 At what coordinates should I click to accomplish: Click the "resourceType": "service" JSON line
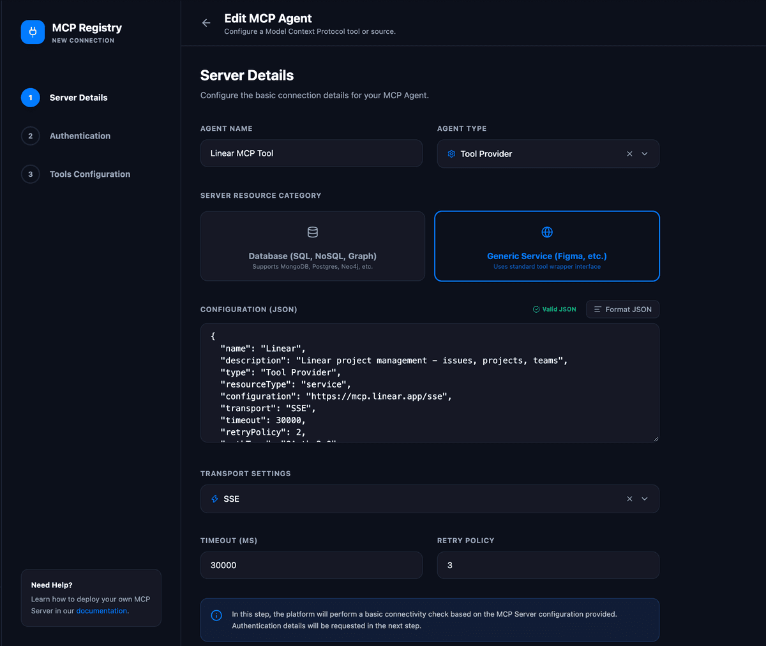tap(285, 384)
